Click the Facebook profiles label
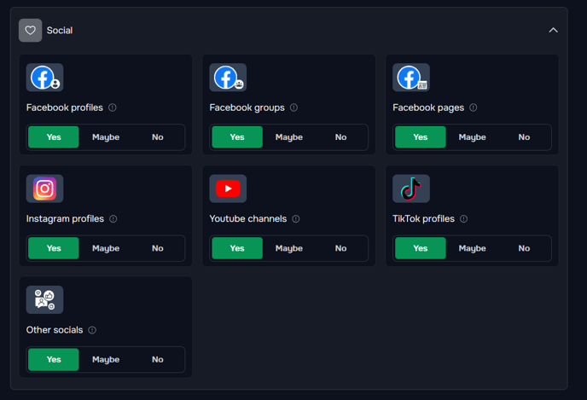587x400 pixels. (64, 107)
